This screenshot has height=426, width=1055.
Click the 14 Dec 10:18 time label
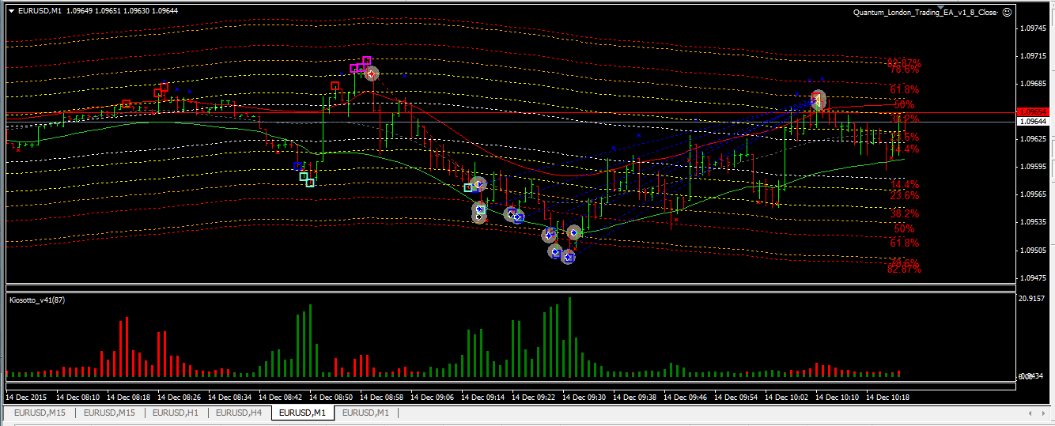(887, 398)
